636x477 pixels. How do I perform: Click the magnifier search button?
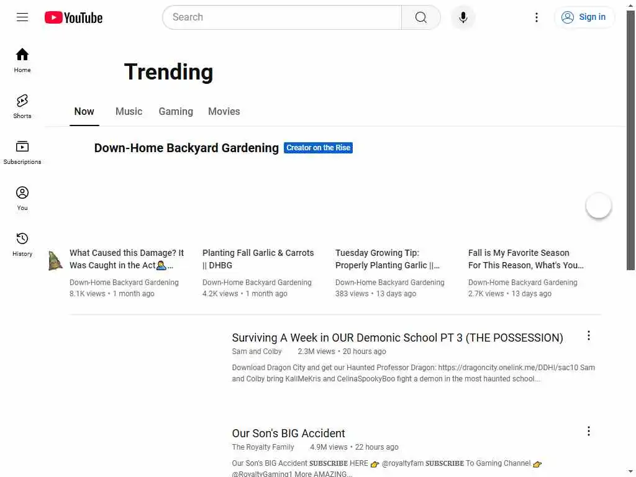[420, 17]
